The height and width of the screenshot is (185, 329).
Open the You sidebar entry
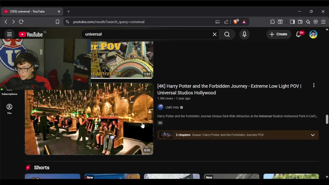click(x=9, y=109)
